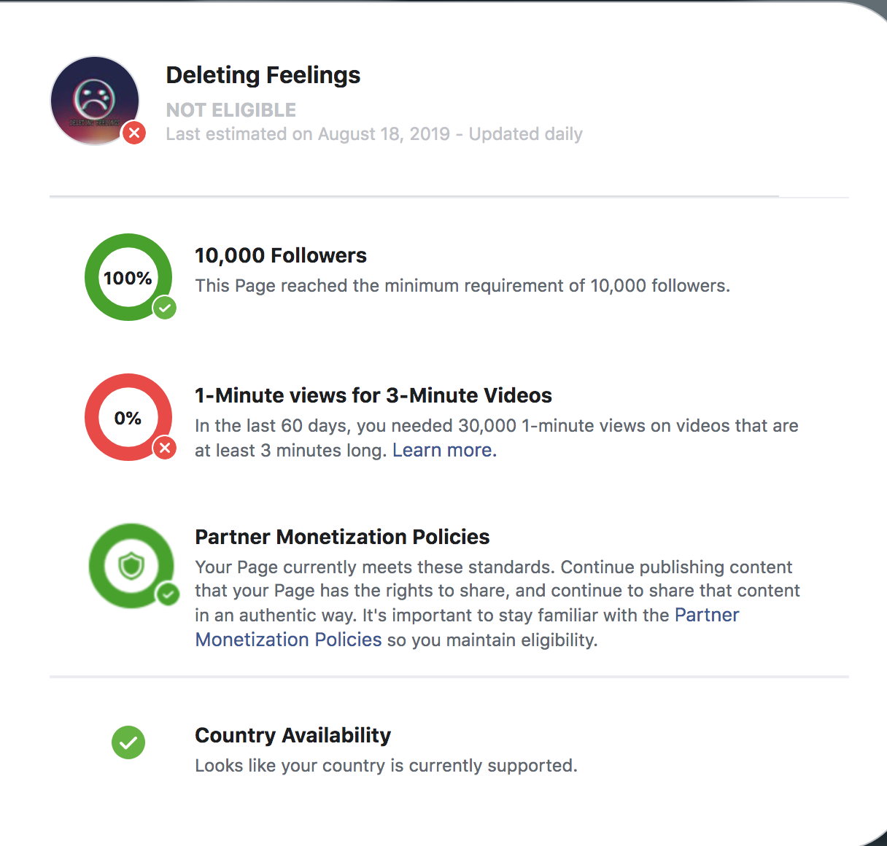Click the Last estimated on August 18 text
The image size is (887, 846).
374,134
